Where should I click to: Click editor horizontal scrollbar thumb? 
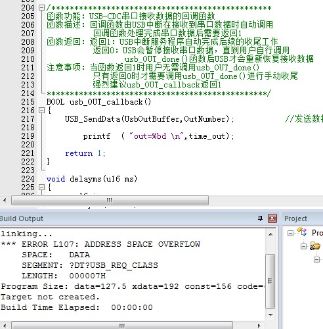coord(110,200)
